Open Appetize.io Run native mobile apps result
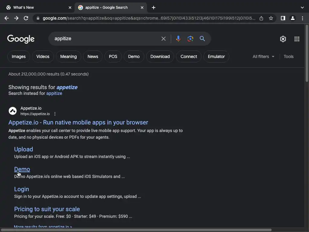The image size is (309, 232). (78, 123)
